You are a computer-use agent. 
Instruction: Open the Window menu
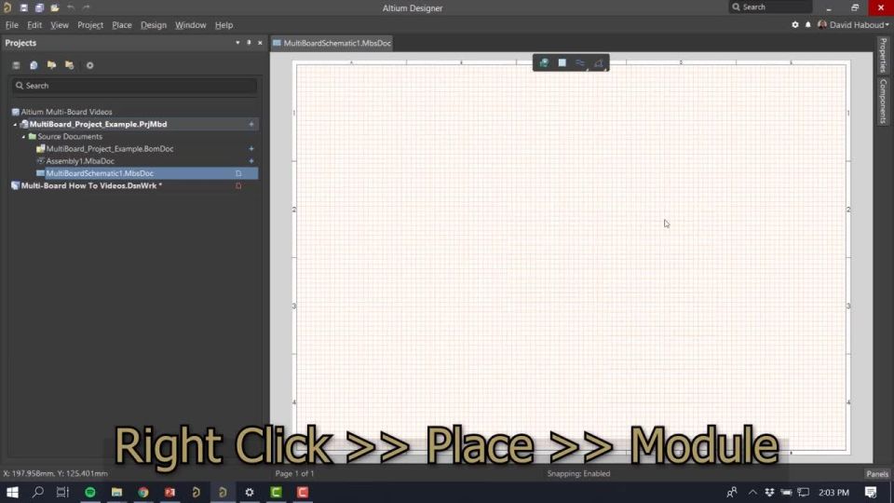[x=190, y=25]
